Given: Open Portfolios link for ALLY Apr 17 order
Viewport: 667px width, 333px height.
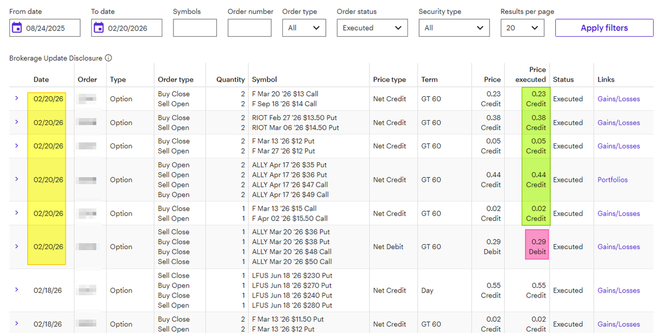Looking at the screenshot, I should (x=613, y=180).
